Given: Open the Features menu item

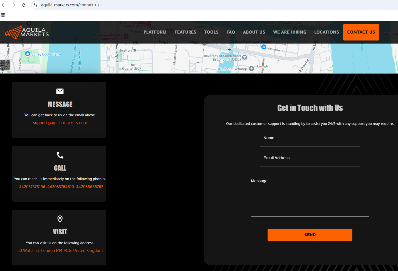Looking at the screenshot, I should click(186, 32).
